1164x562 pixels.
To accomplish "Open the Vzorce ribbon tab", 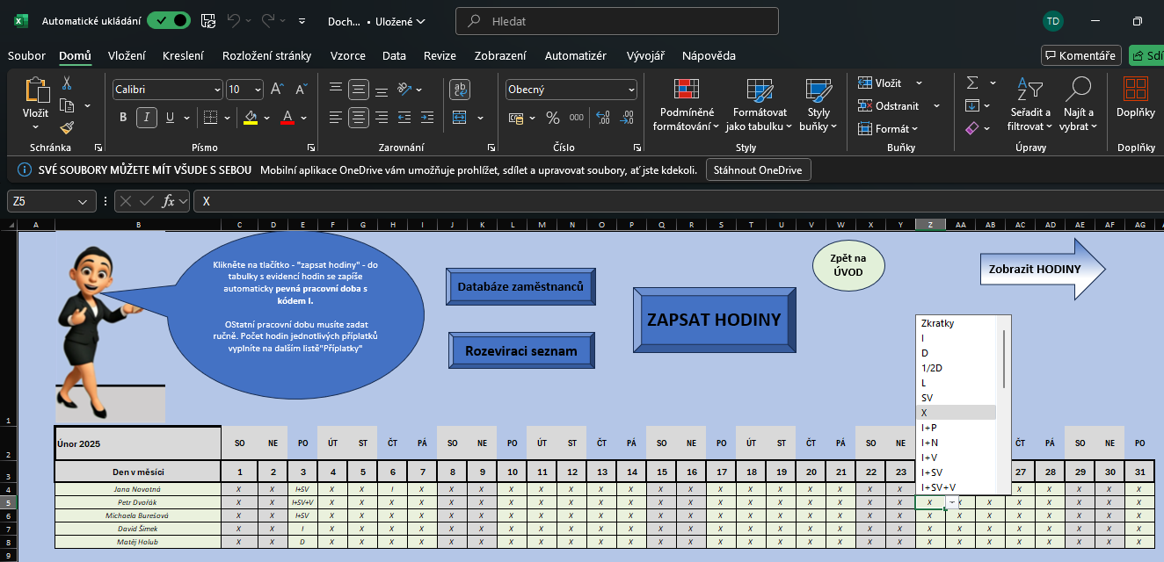I will click(347, 55).
